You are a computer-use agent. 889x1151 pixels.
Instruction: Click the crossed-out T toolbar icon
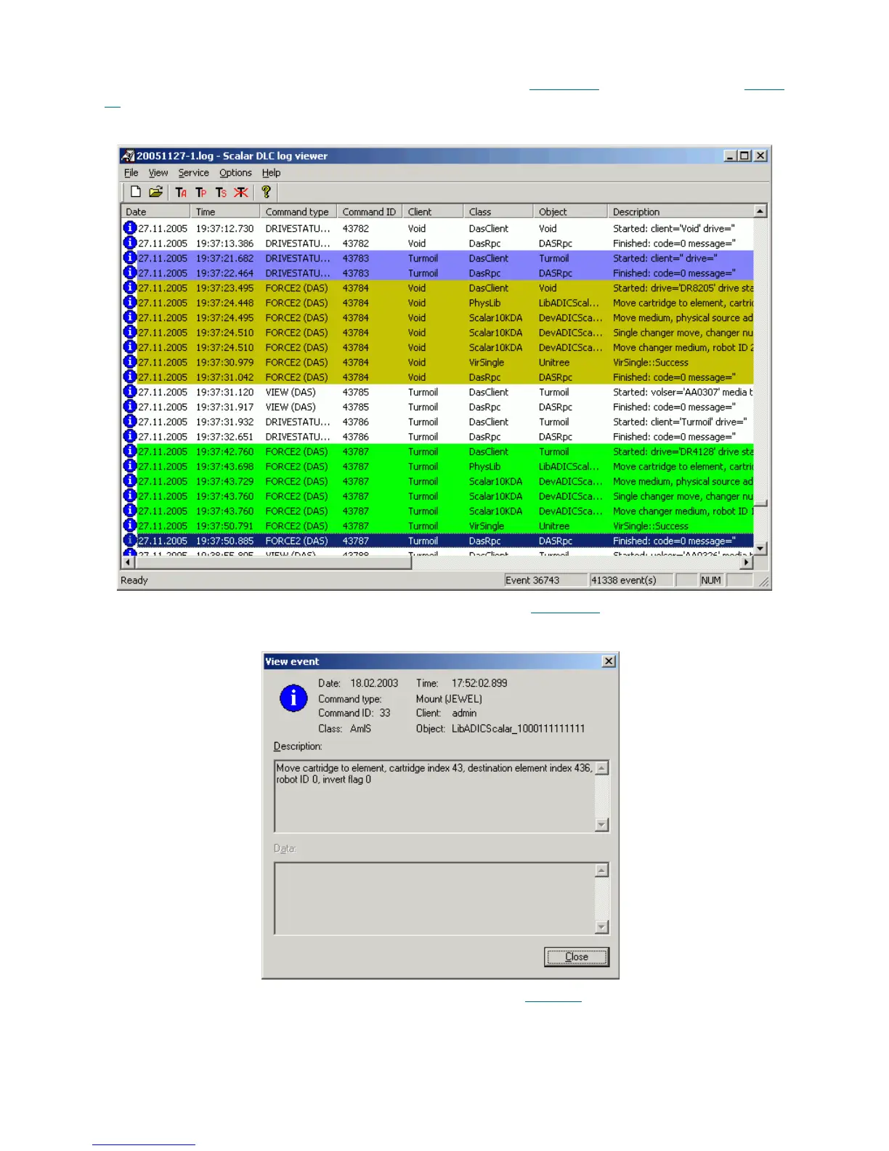[241, 193]
